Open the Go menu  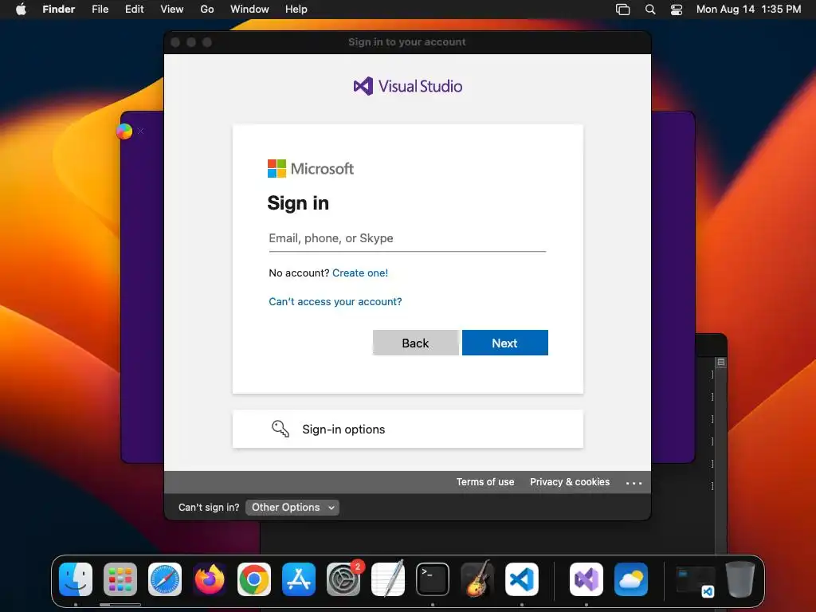[207, 9]
